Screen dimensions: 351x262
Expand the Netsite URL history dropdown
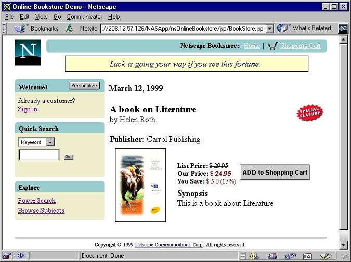pos(270,29)
